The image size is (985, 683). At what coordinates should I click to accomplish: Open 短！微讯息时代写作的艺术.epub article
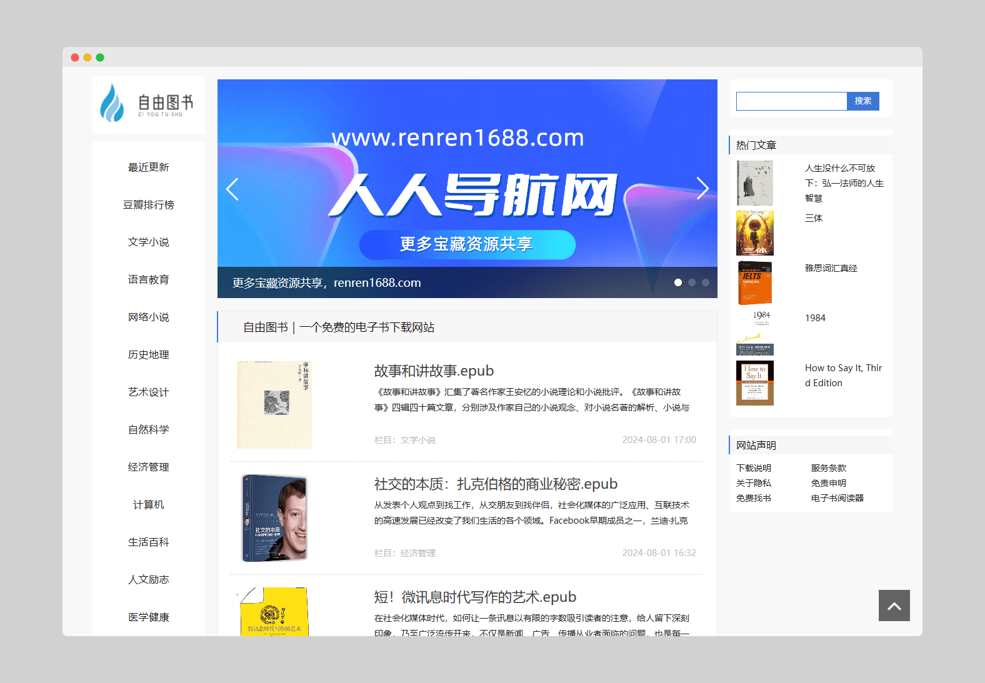click(x=475, y=597)
